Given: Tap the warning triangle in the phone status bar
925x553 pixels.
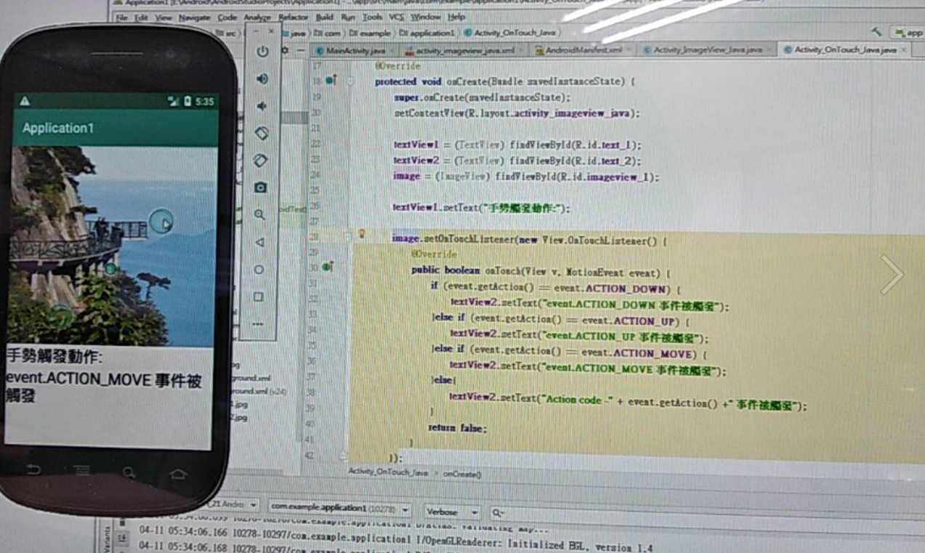Looking at the screenshot, I should point(25,101).
